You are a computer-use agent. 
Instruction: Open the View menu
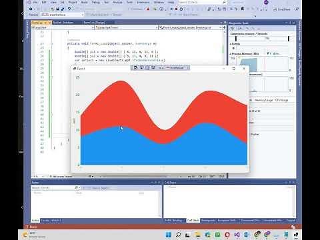53,3
